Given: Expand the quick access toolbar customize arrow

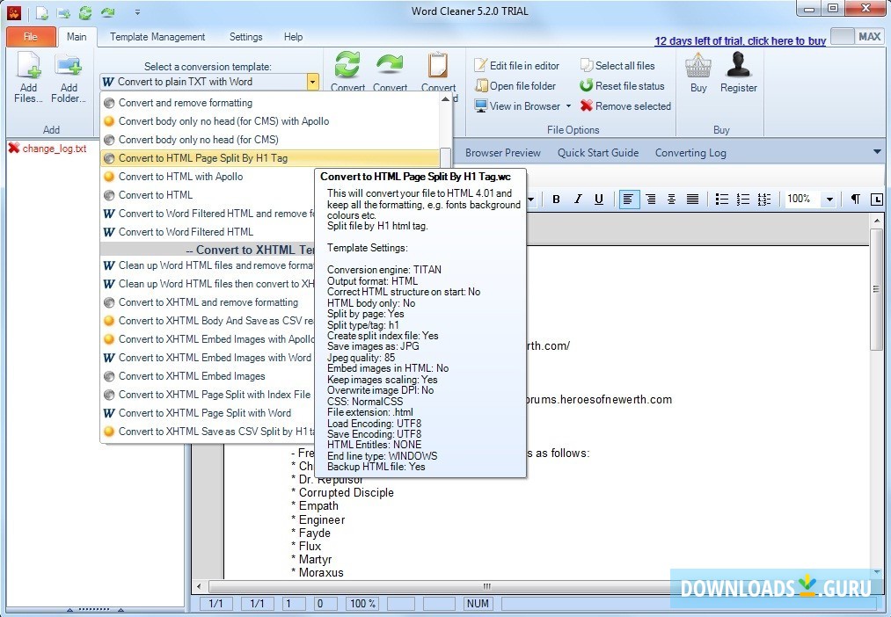Looking at the screenshot, I should (x=137, y=12).
